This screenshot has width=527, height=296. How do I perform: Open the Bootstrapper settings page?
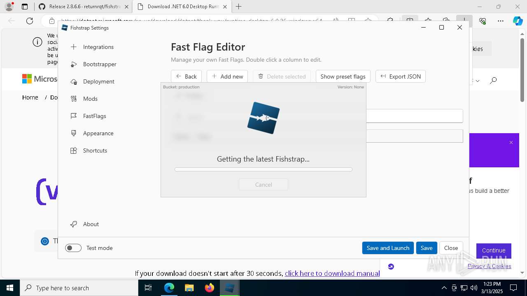(x=100, y=64)
